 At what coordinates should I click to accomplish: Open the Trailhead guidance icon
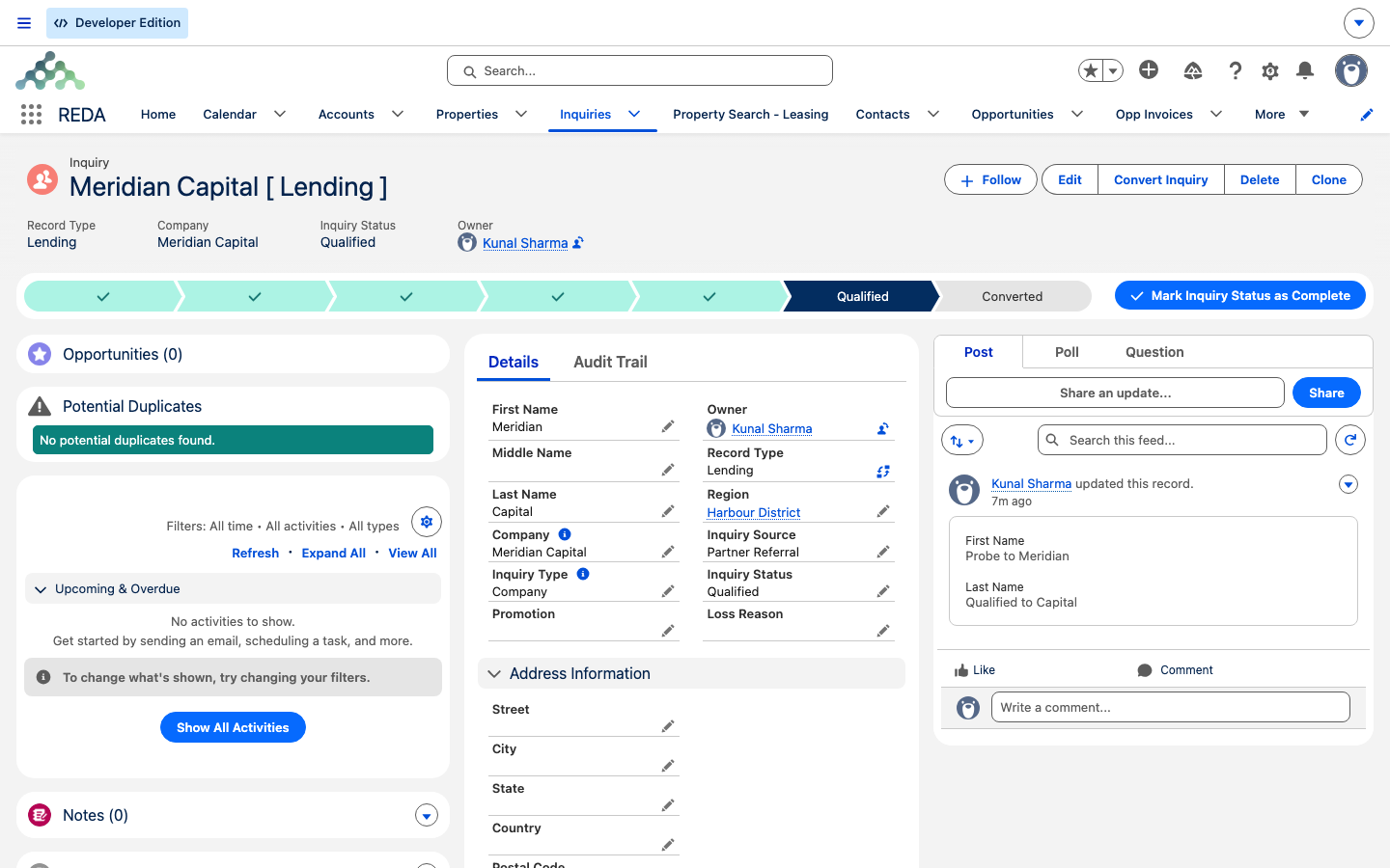(1193, 70)
